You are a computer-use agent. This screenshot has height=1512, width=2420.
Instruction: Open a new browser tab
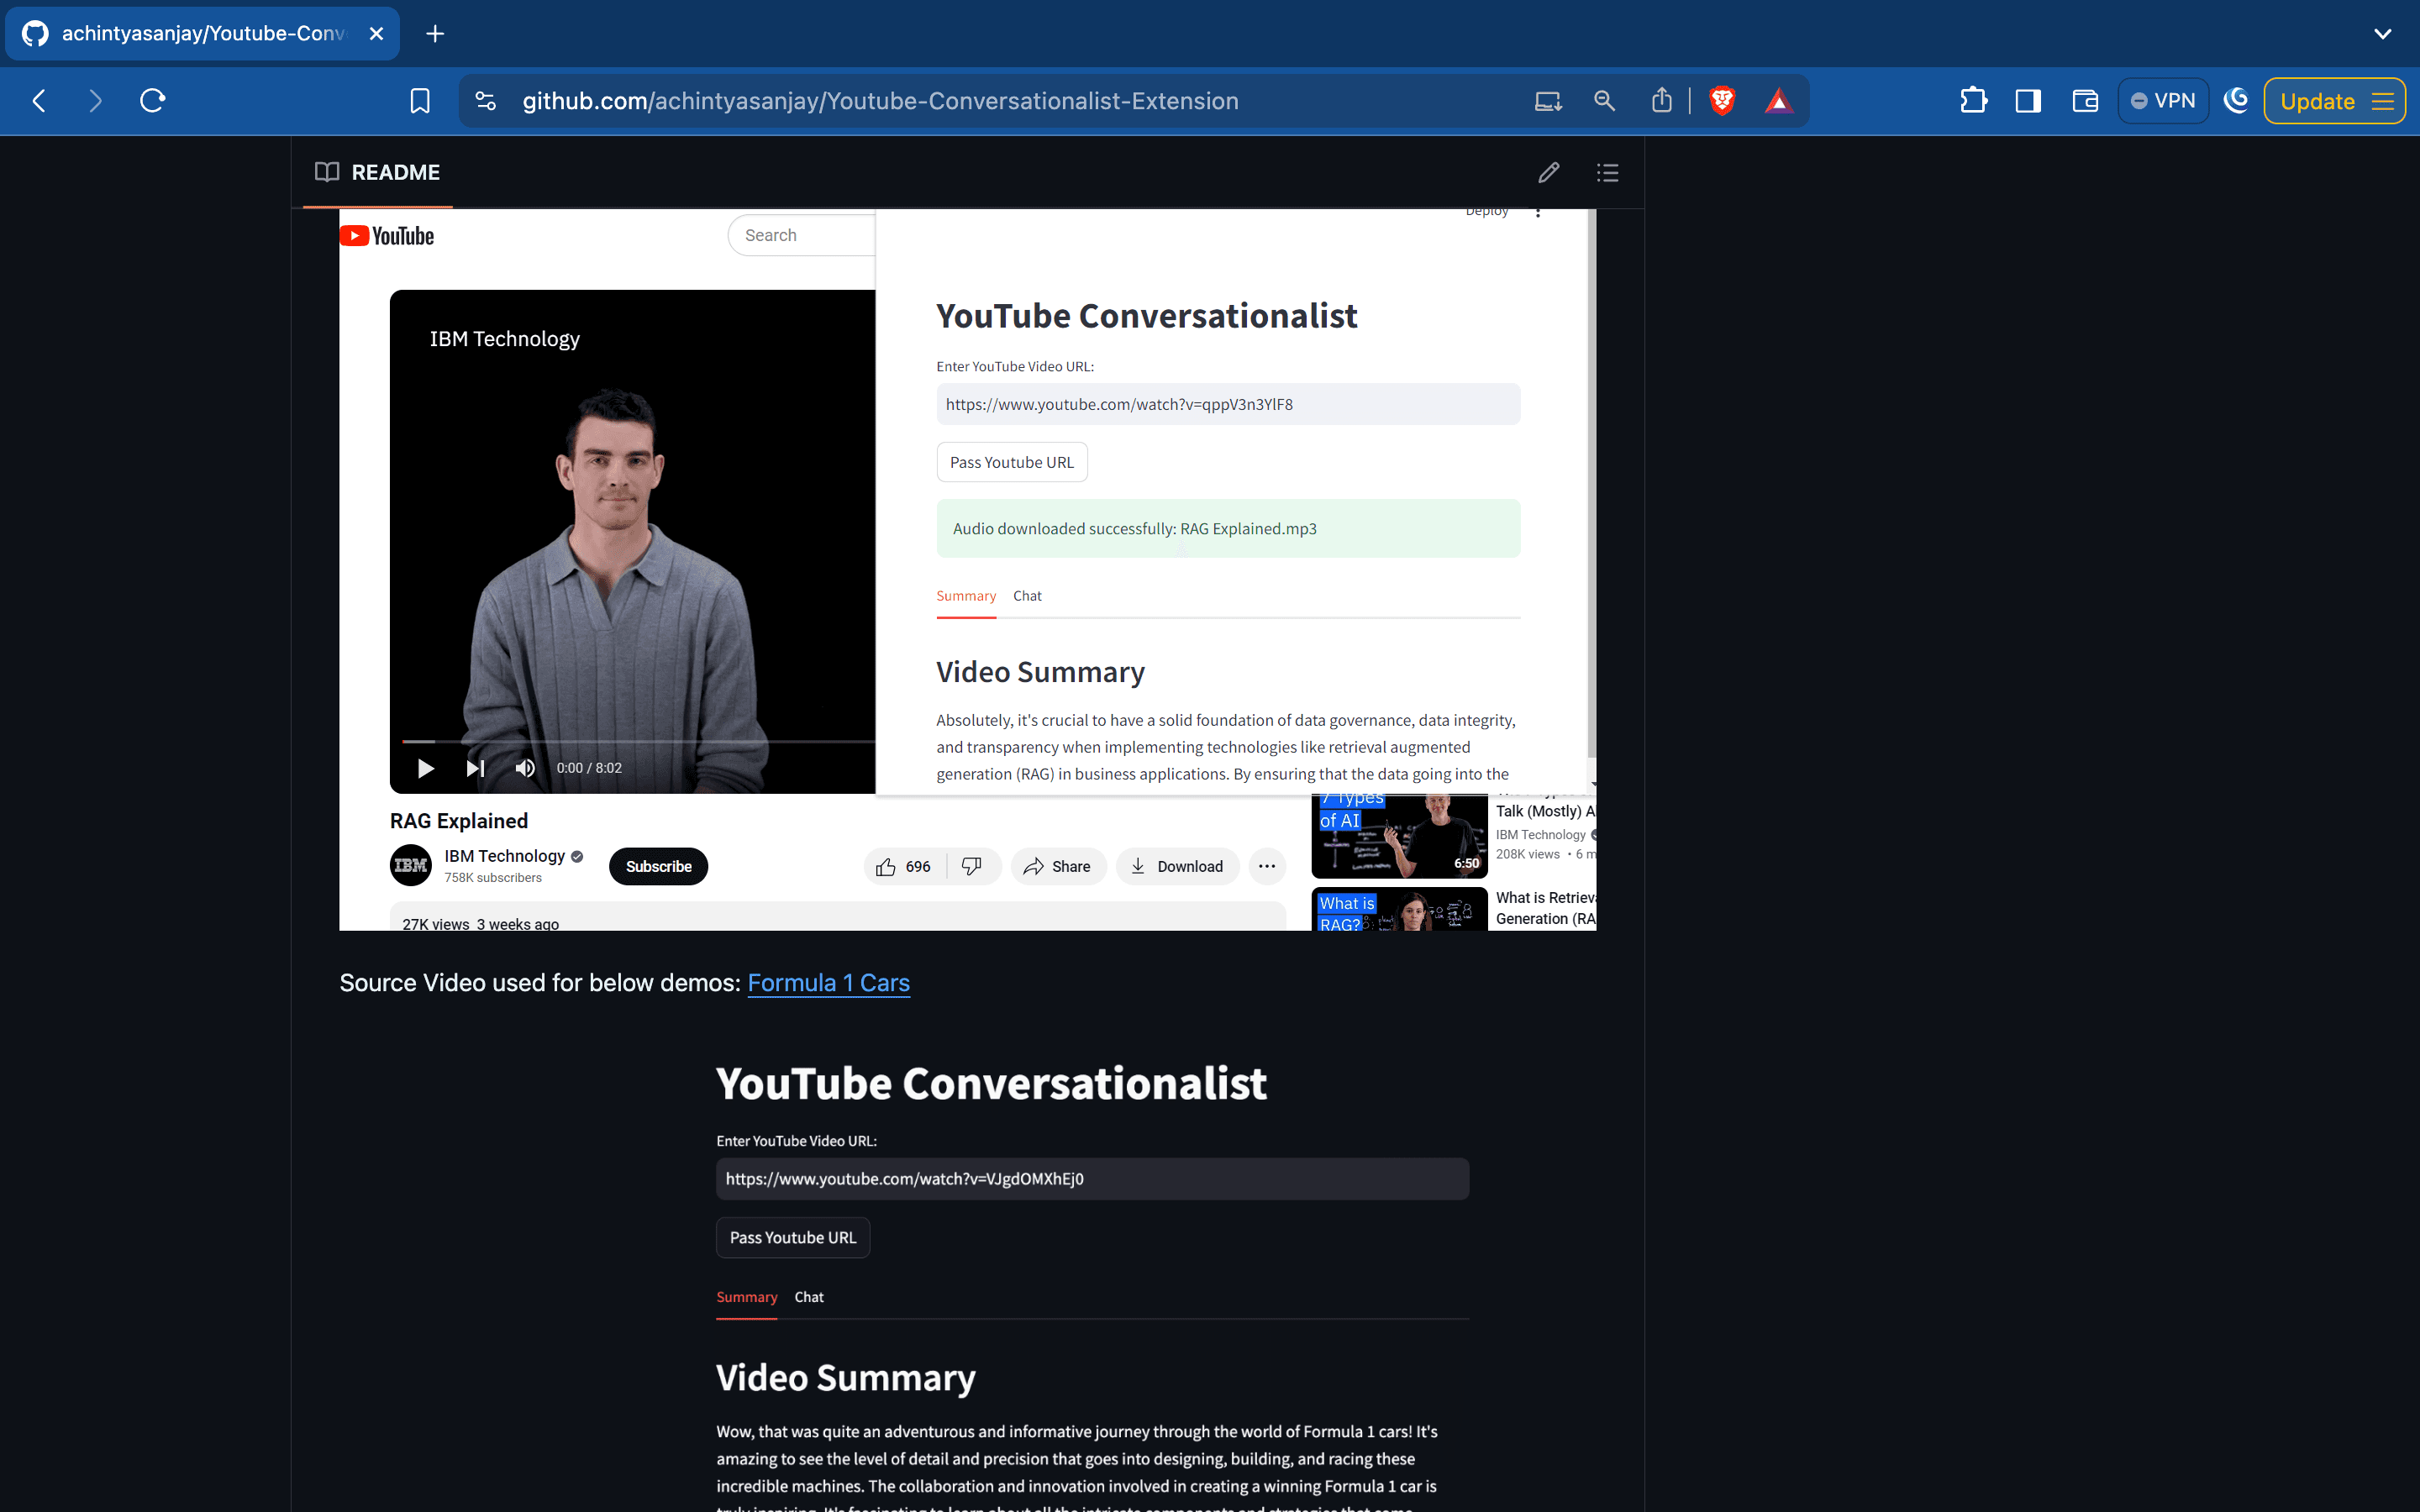pos(435,34)
